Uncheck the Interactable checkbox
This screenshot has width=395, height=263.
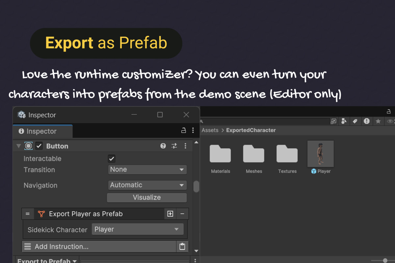tap(111, 158)
